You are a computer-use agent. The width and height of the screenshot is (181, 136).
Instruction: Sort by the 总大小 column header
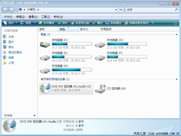point(89,29)
